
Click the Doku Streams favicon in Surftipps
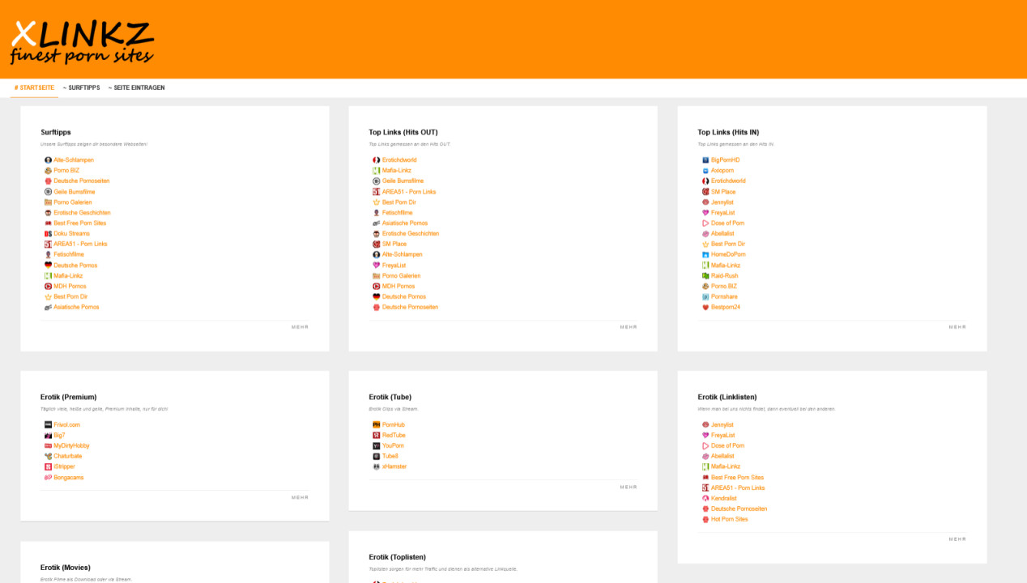(x=48, y=233)
